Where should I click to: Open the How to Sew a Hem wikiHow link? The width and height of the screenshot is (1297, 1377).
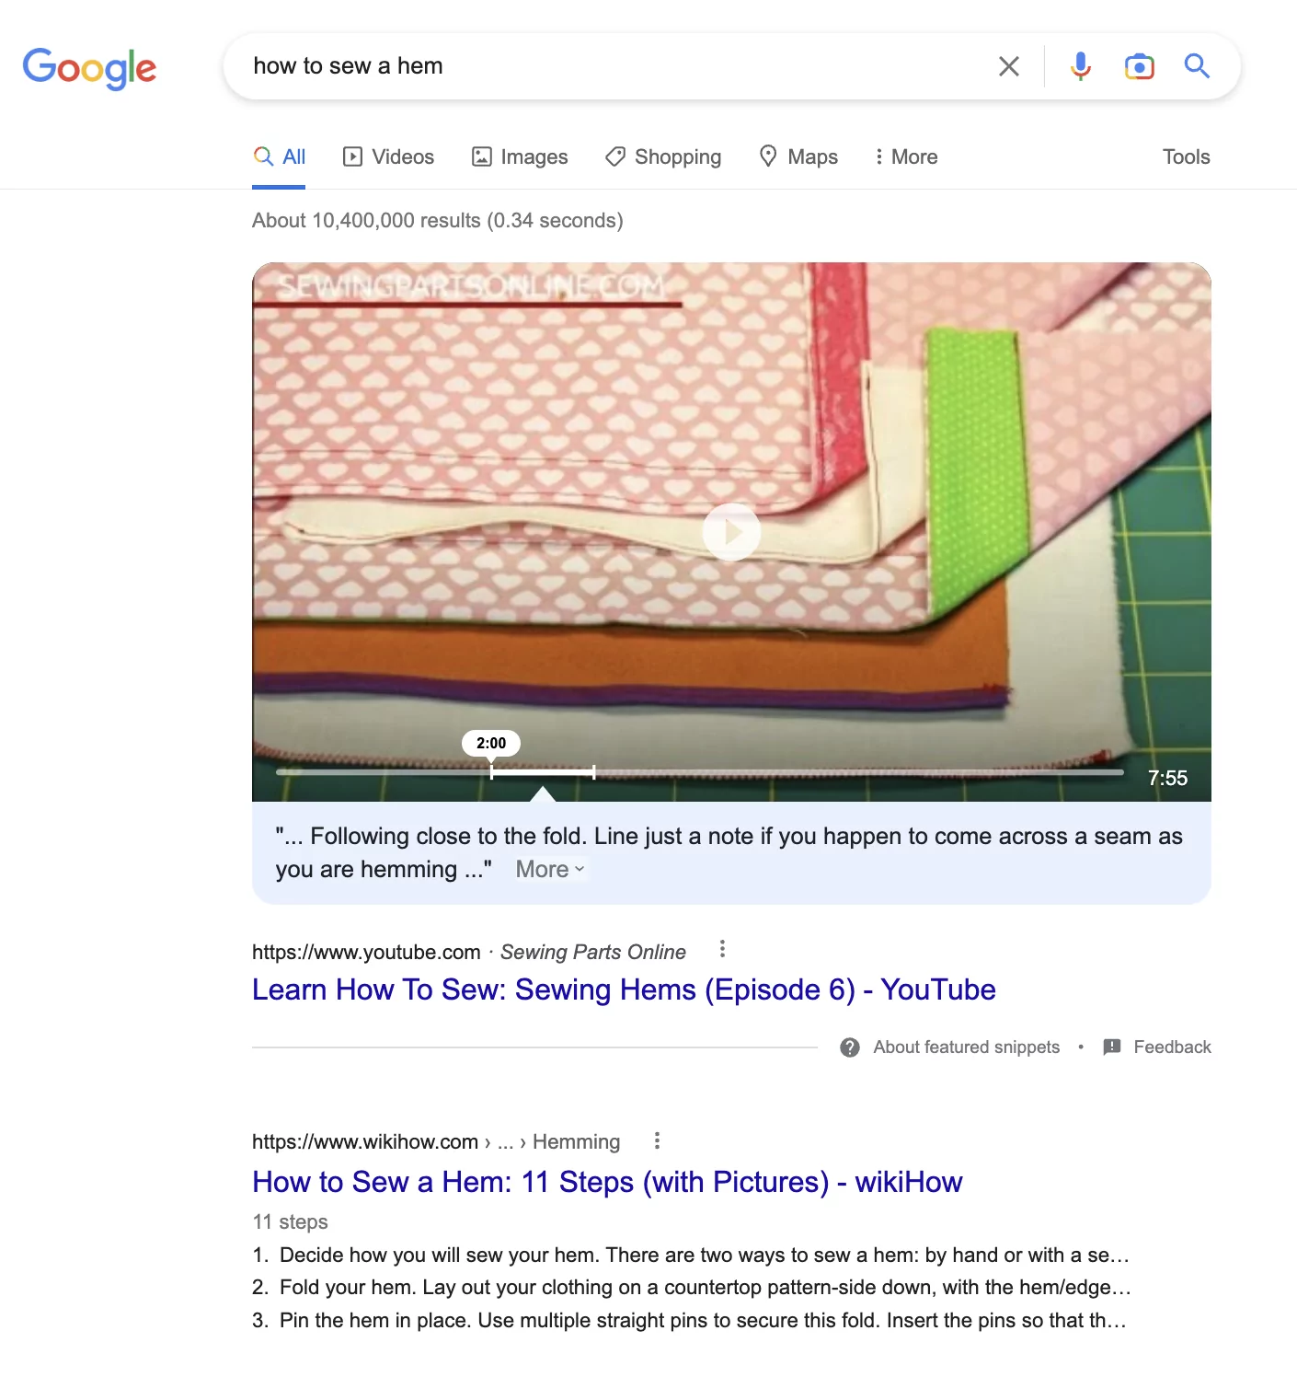pos(606,1182)
